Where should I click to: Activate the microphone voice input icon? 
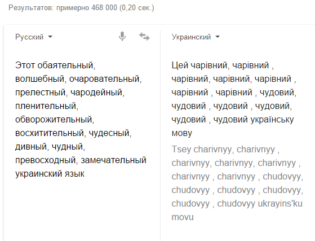click(122, 37)
